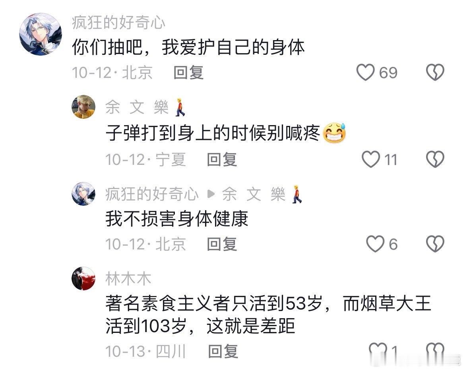Dislike the top comment about protecting body

[435, 72]
